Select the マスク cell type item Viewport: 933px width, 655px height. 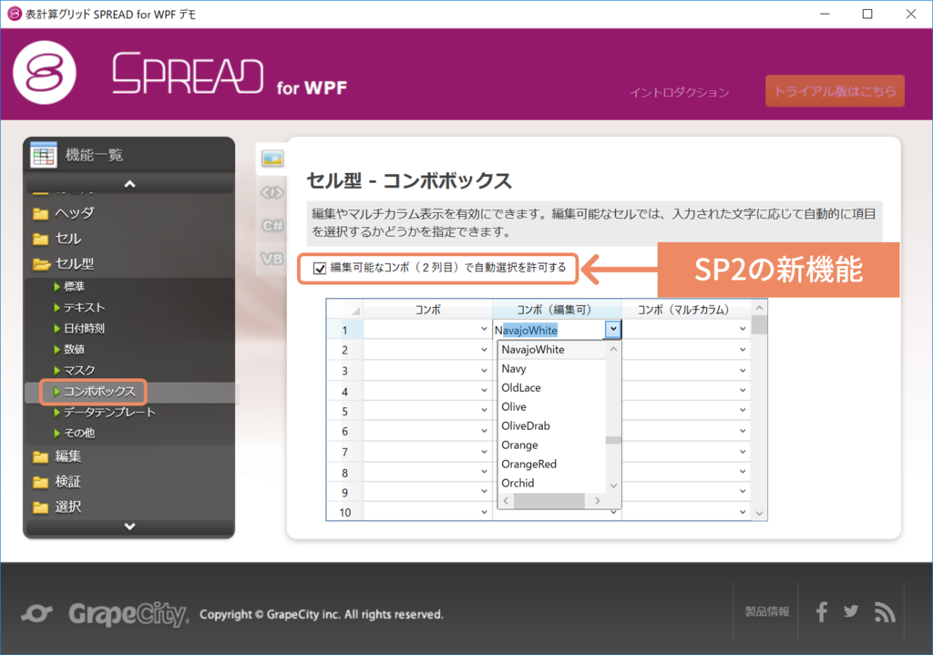coord(75,370)
